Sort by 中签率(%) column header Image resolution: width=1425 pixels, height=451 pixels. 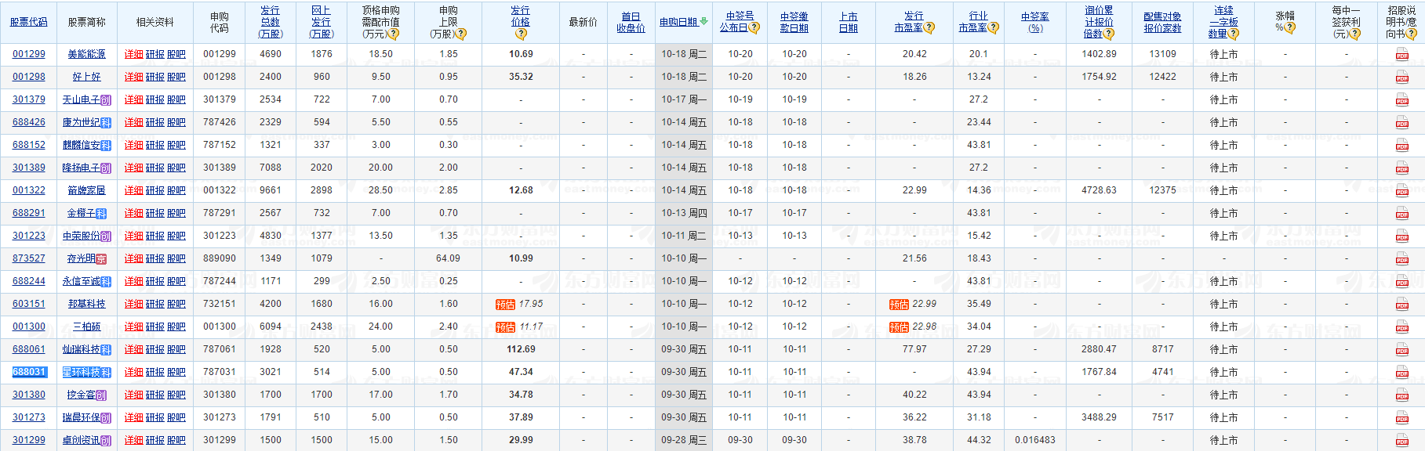1035,22
